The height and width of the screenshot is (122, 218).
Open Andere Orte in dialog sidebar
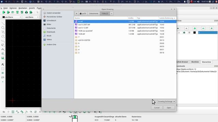click(x=51, y=44)
